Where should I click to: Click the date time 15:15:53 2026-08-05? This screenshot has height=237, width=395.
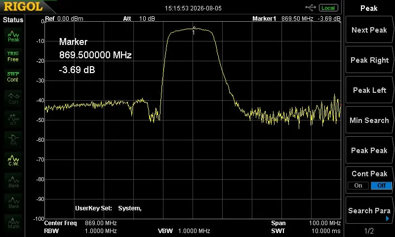pyautogui.click(x=193, y=8)
